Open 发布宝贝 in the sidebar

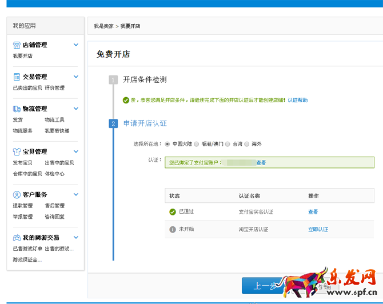pos(23,163)
